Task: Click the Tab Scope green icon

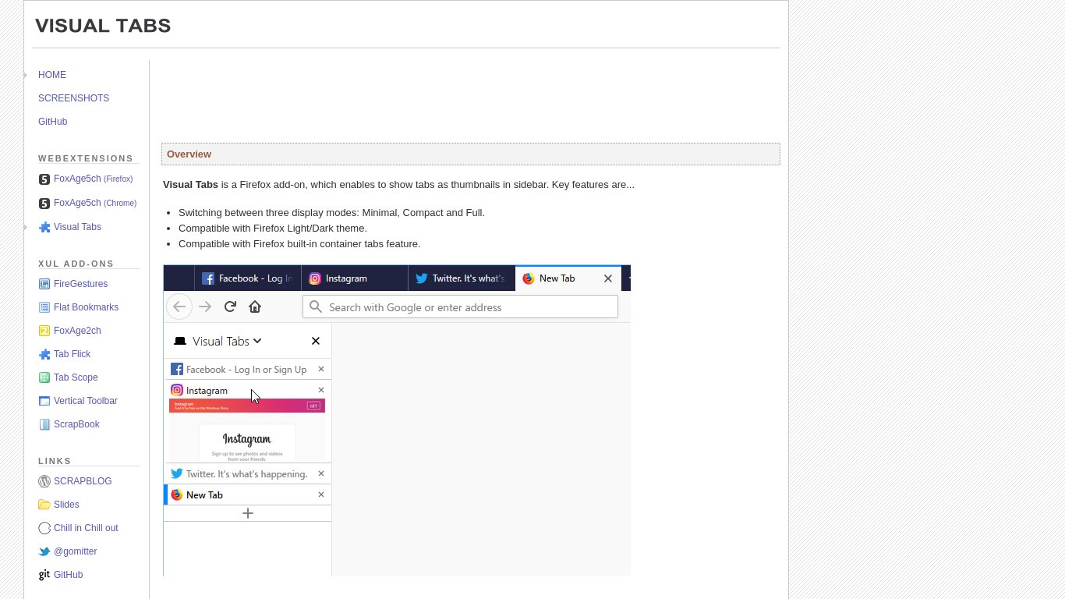Action: (44, 377)
